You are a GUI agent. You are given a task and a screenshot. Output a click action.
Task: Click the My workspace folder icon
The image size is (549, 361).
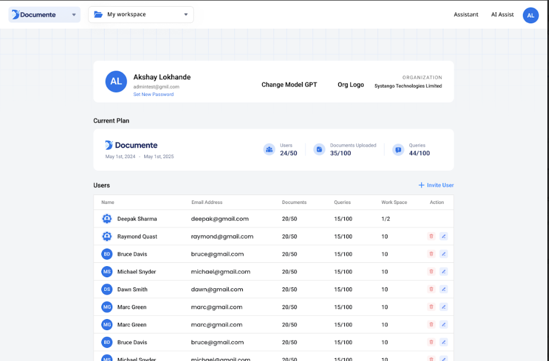99,15
